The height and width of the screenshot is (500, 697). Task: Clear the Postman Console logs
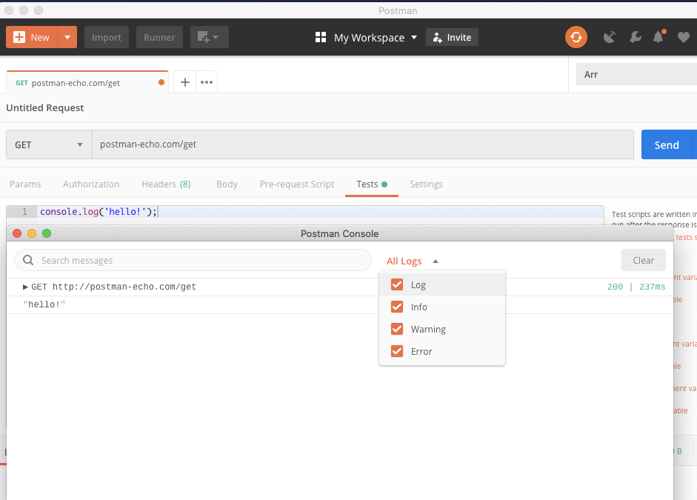(x=643, y=260)
